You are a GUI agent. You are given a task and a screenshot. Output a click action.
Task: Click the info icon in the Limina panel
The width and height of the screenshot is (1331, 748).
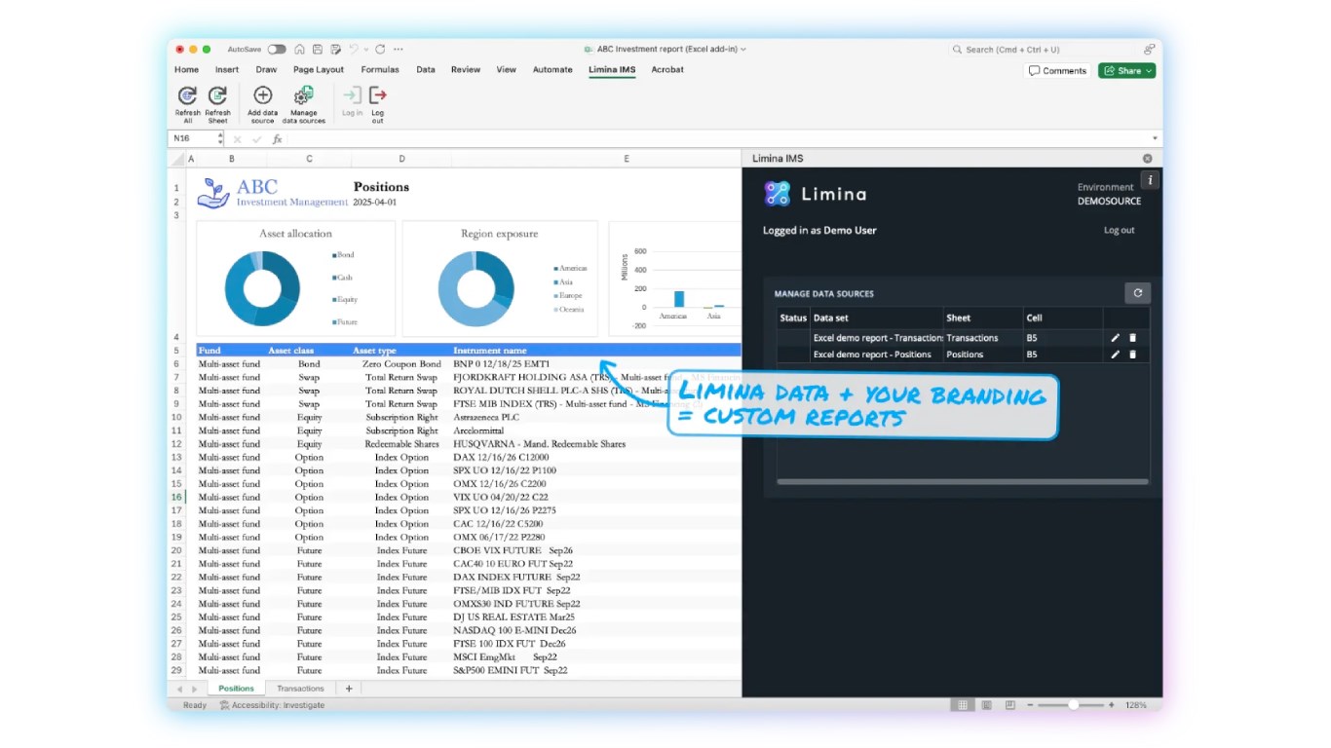(1150, 180)
